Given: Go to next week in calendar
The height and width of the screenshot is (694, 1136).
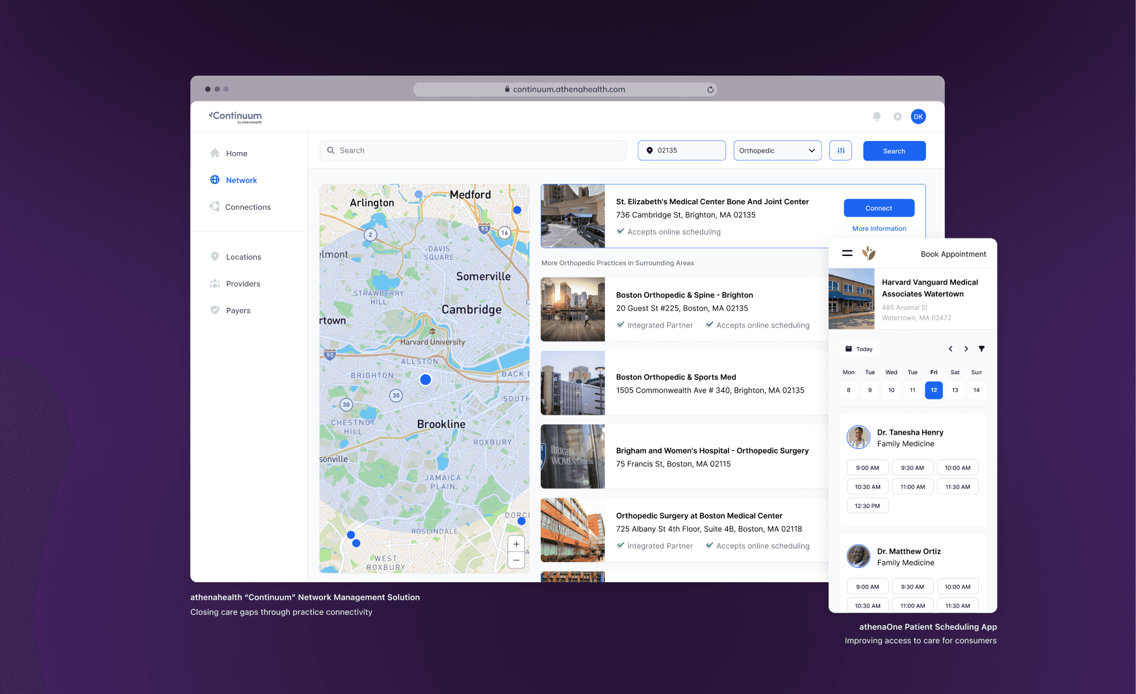Looking at the screenshot, I should pos(966,349).
